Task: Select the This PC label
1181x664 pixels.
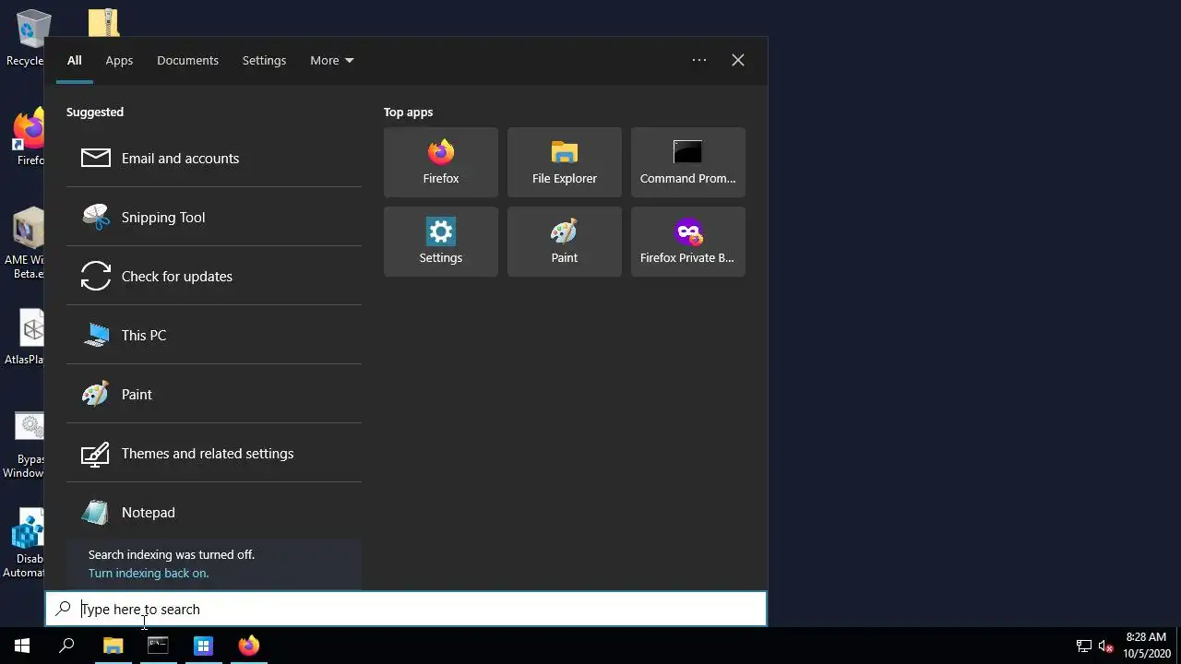Action: pyautogui.click(x=144, y=335)
